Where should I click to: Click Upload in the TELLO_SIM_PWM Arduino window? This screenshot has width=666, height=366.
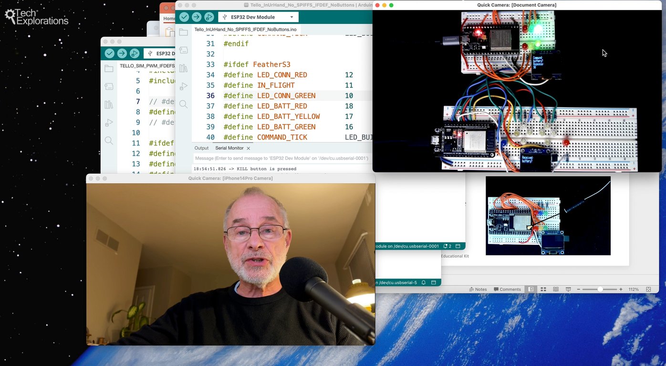pos(122,53)
